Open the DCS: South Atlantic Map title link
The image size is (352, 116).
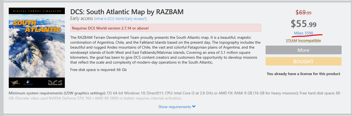click(x=127, y=12)
